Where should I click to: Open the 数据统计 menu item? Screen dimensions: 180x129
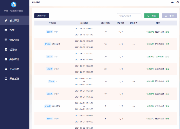coord(15,59)
